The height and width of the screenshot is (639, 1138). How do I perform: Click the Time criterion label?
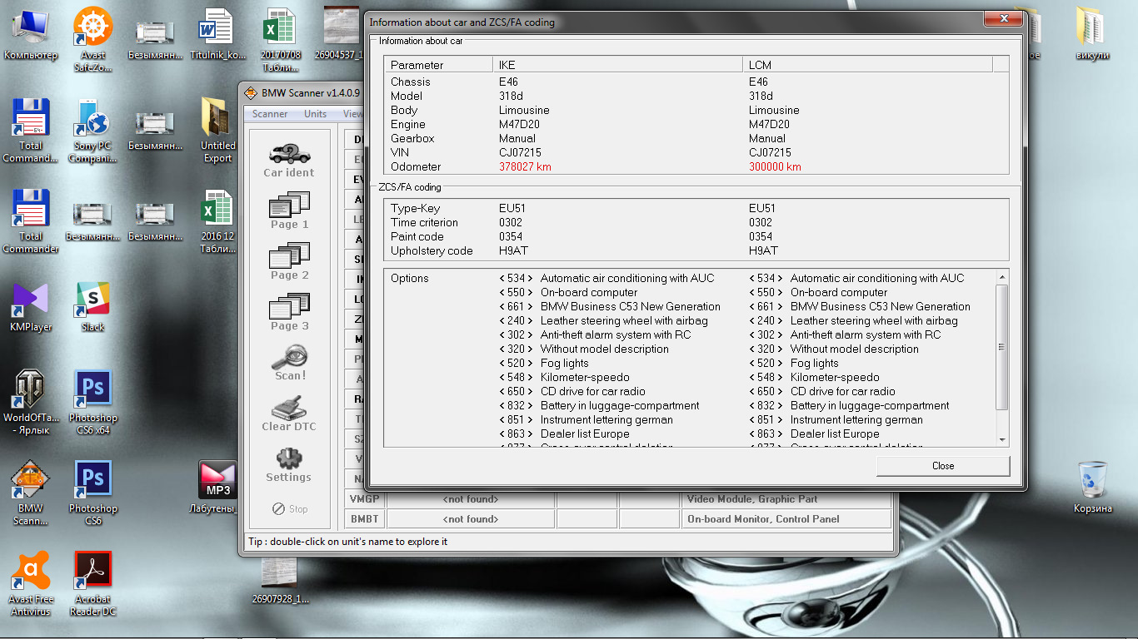pos(424,223)
